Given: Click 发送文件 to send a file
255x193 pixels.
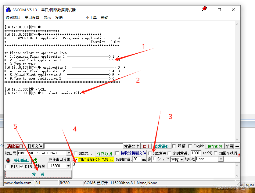Looking at the screenshot, I should click(x=131, y=146).
